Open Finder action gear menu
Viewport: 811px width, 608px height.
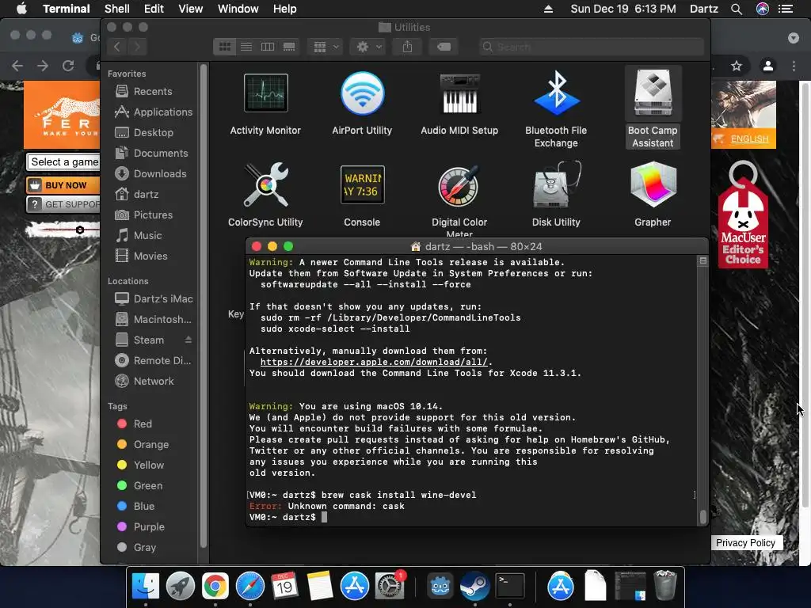[369, 47]
